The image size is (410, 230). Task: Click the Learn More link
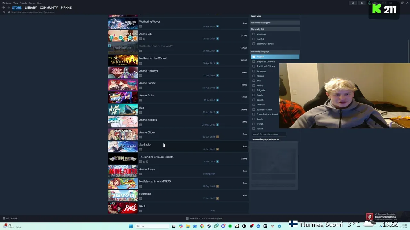coord(256,16)
